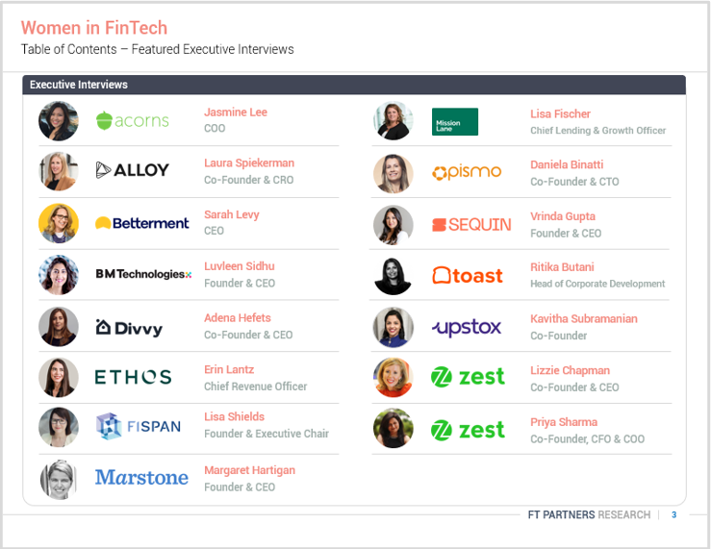Image resolution: width=711 pixels, height=549 pixels.
Task: Open Kavitha Subramanian's interview
Action: pyautogui.click(x=583, y=319)
